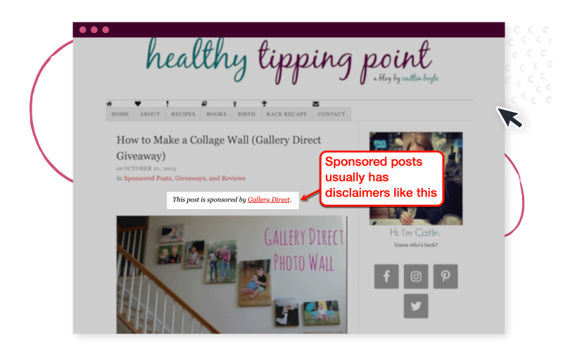Viewport: 577px width, 359px height.
Task: Click the trophy icon above Race Recaps
Action: click(264, 104)
